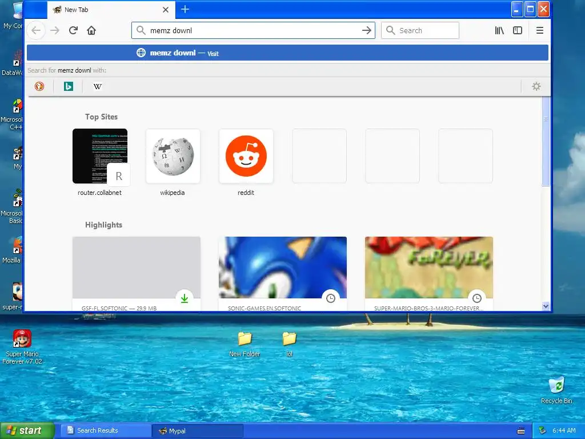Open the Library bookshelf icon
Viewport: 585px width, 439px height.
click(x=499, y=30)
